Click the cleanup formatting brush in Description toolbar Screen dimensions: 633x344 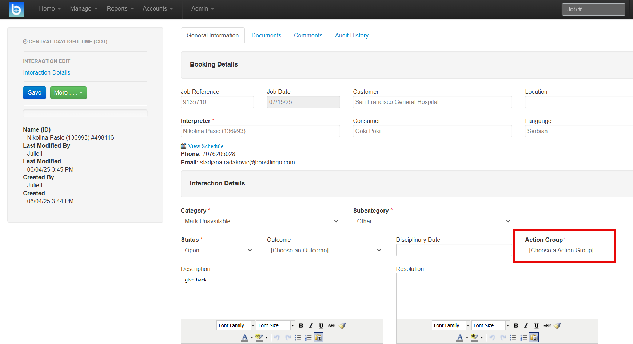coord(342,325)
